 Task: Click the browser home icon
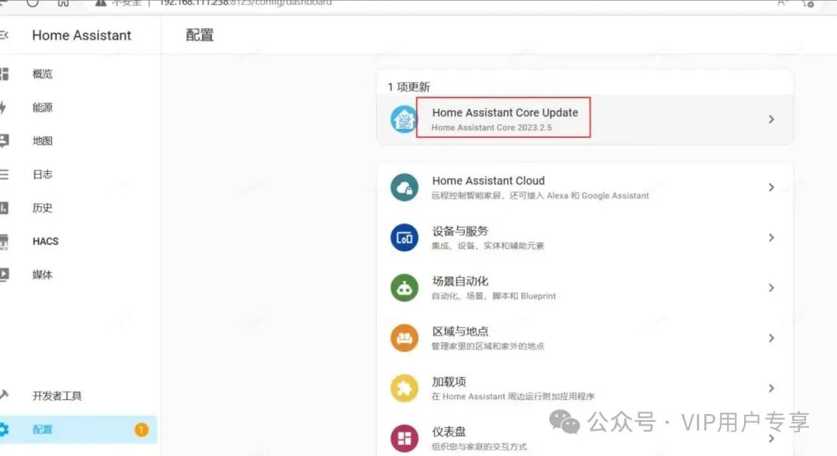coord(63,2)
